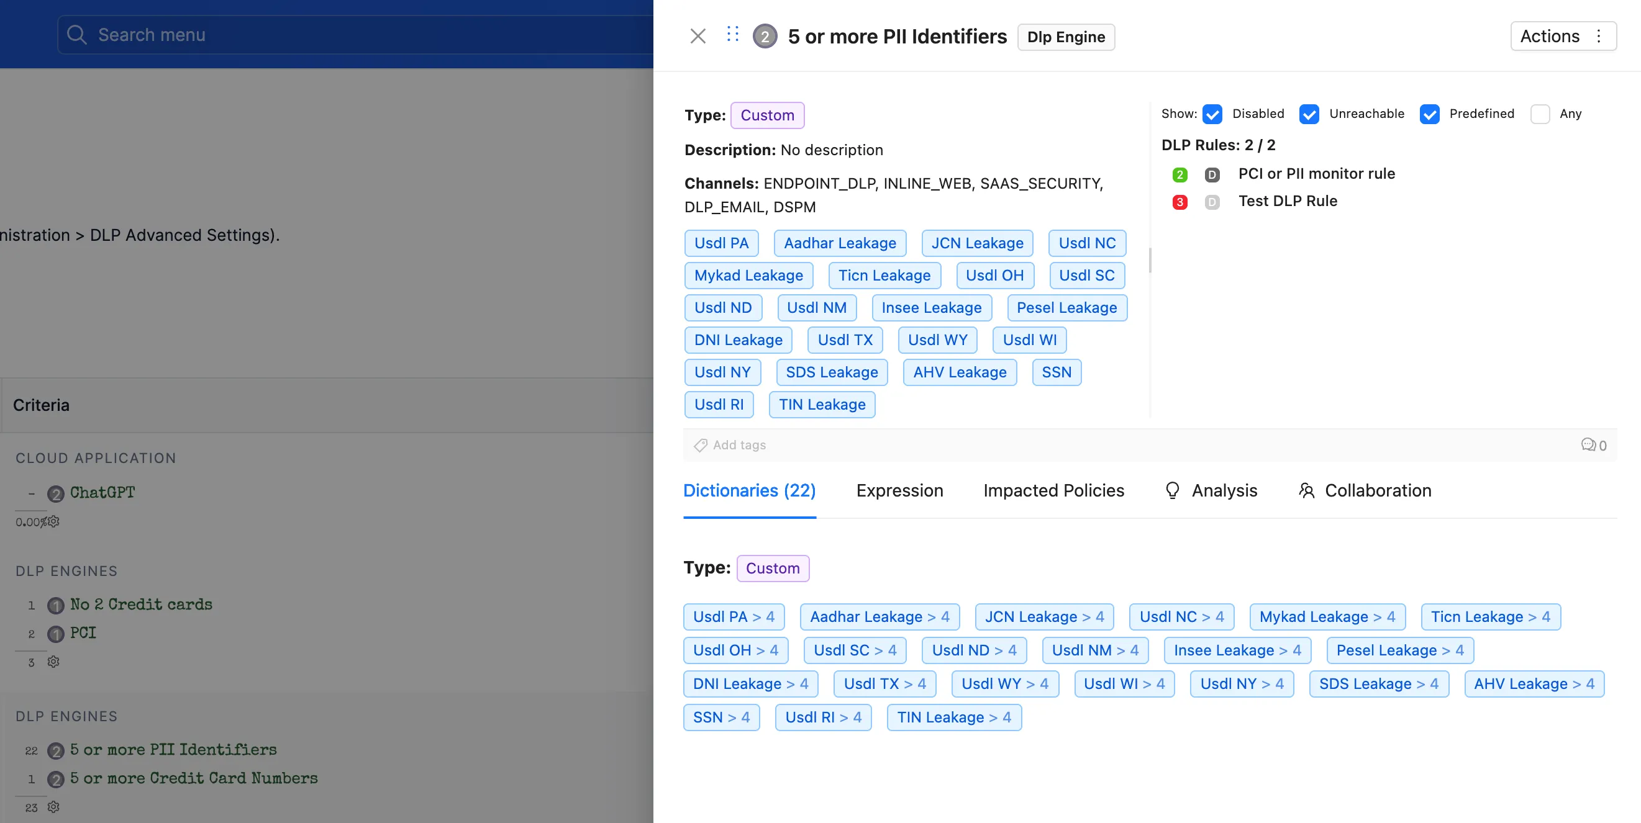Select the Aadhar Leakage dictionary chip in summary
The height and width of the screenshot is (823, 1641).
(x=840, y=243)
